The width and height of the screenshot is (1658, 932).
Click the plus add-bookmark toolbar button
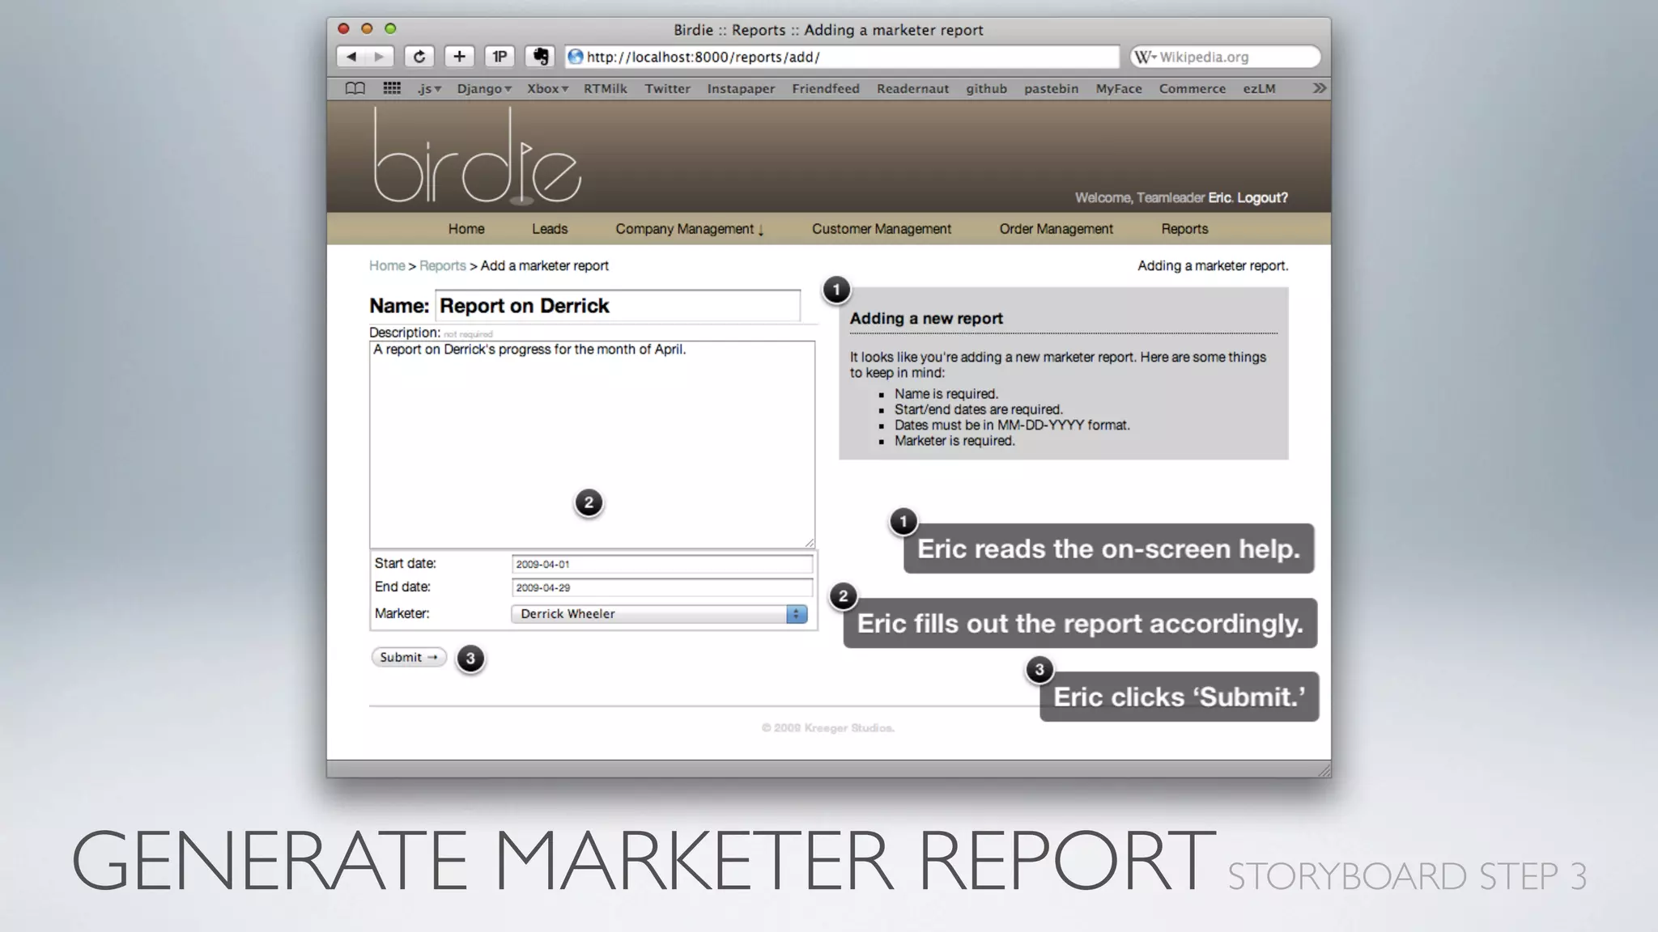pos(459,57)
